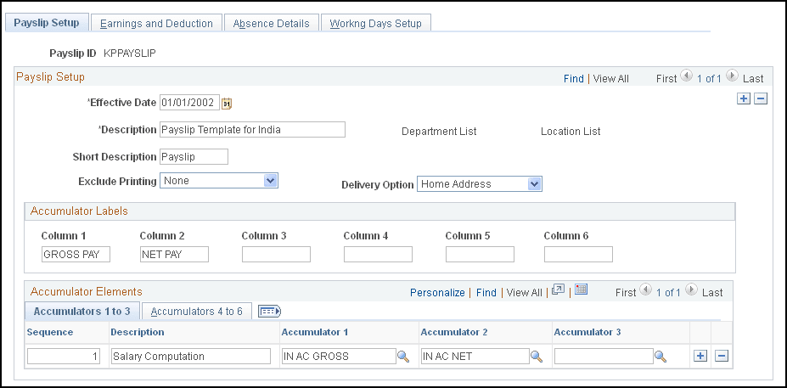The width and height of the screenshot is (787, 388).
Task: Sort grid by Accumulator 1 column header
Action: click(x=315, y=332)
